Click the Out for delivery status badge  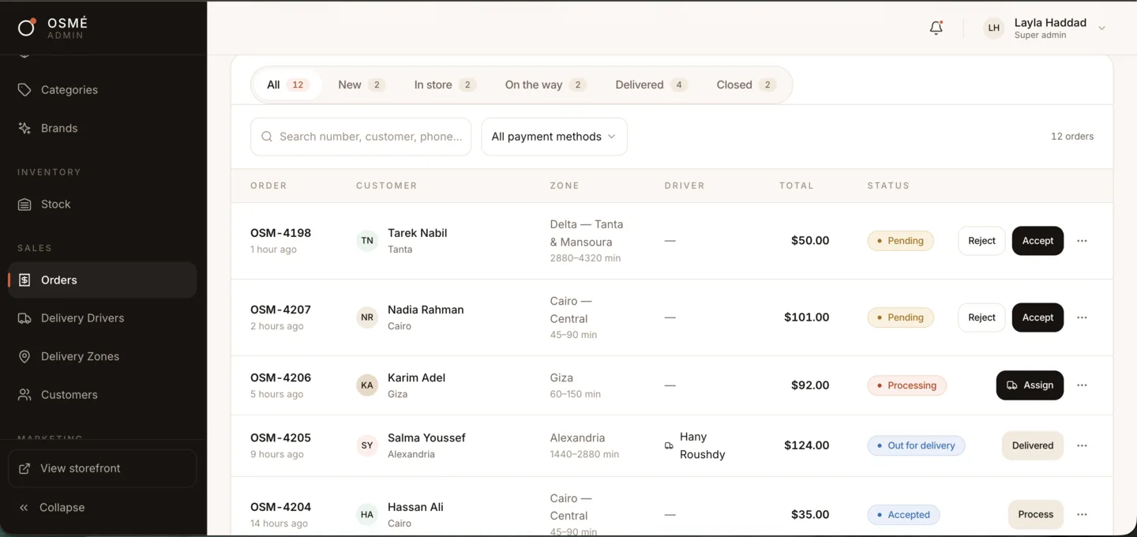pos(916,445)
